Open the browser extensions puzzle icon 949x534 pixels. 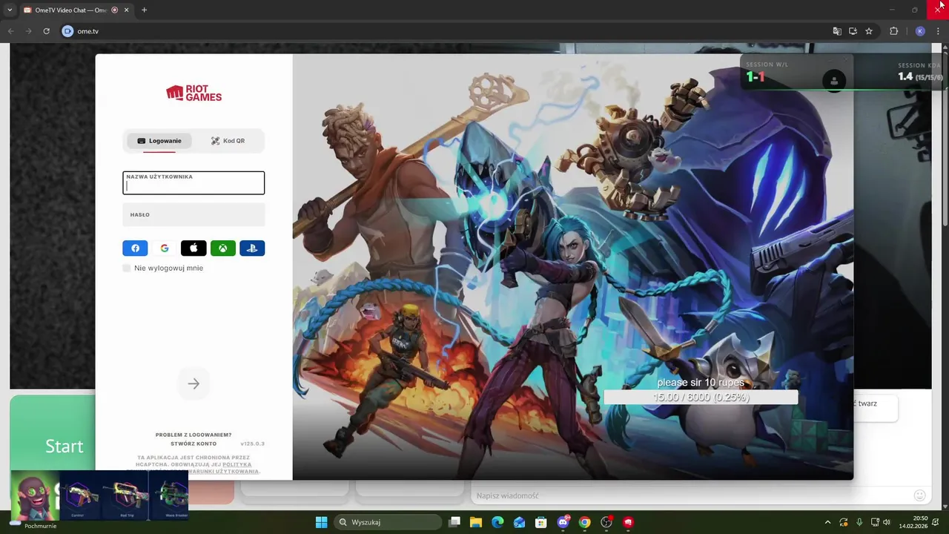[893, 31]
